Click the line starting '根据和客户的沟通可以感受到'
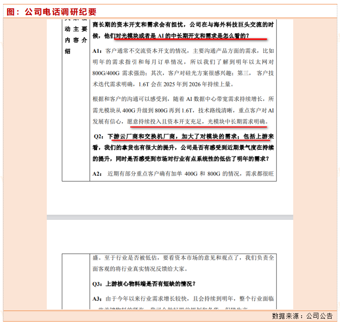Image resolution: width=340 pixels, height=326 pixels. [x=183, y=99]
